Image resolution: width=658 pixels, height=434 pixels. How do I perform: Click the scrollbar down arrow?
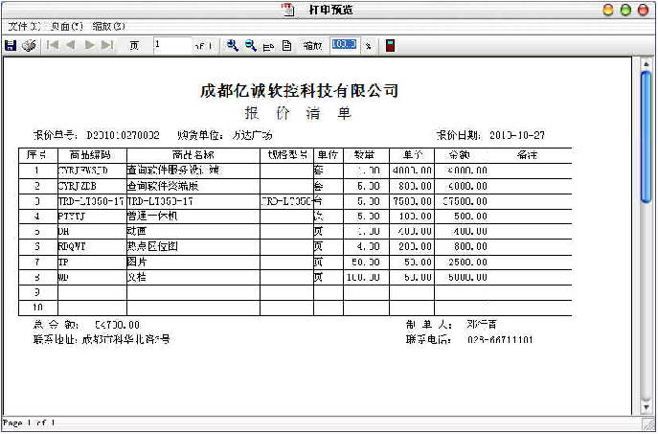pos(647,407)
